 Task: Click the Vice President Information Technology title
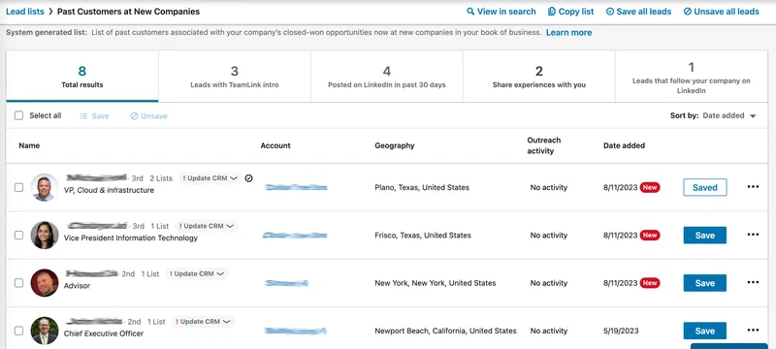click(x=131, y=238)
